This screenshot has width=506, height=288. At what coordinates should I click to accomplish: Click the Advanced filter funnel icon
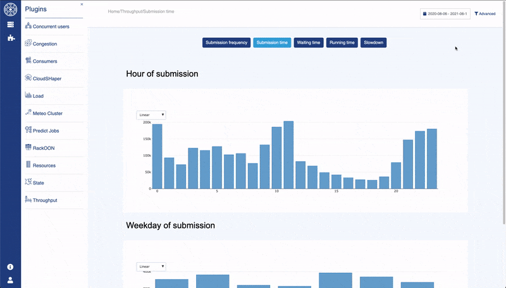tap(476, 13)
